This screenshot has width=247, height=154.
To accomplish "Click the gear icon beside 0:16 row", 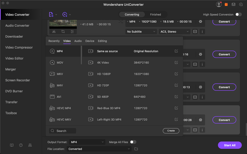I will (x=200, y=54).
